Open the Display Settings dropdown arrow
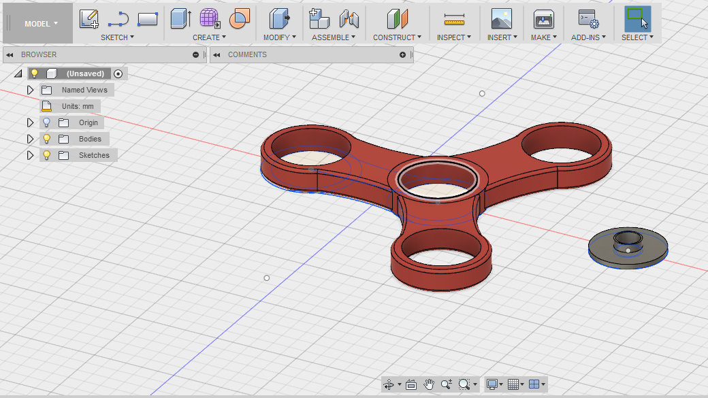The height and width of the screenshot is (398, 708). (x=501, y=384)
